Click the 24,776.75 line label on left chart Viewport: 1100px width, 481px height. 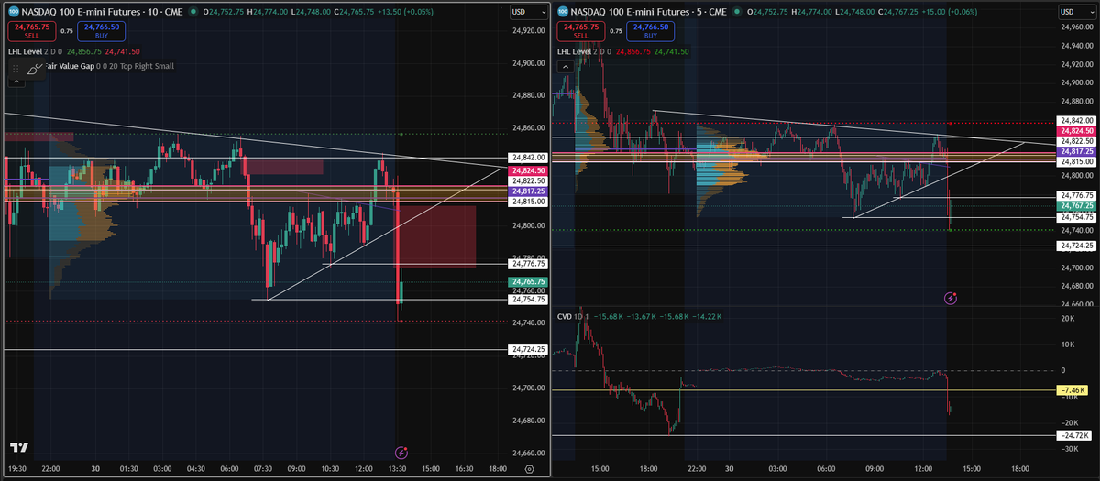(x=529, y=264)
